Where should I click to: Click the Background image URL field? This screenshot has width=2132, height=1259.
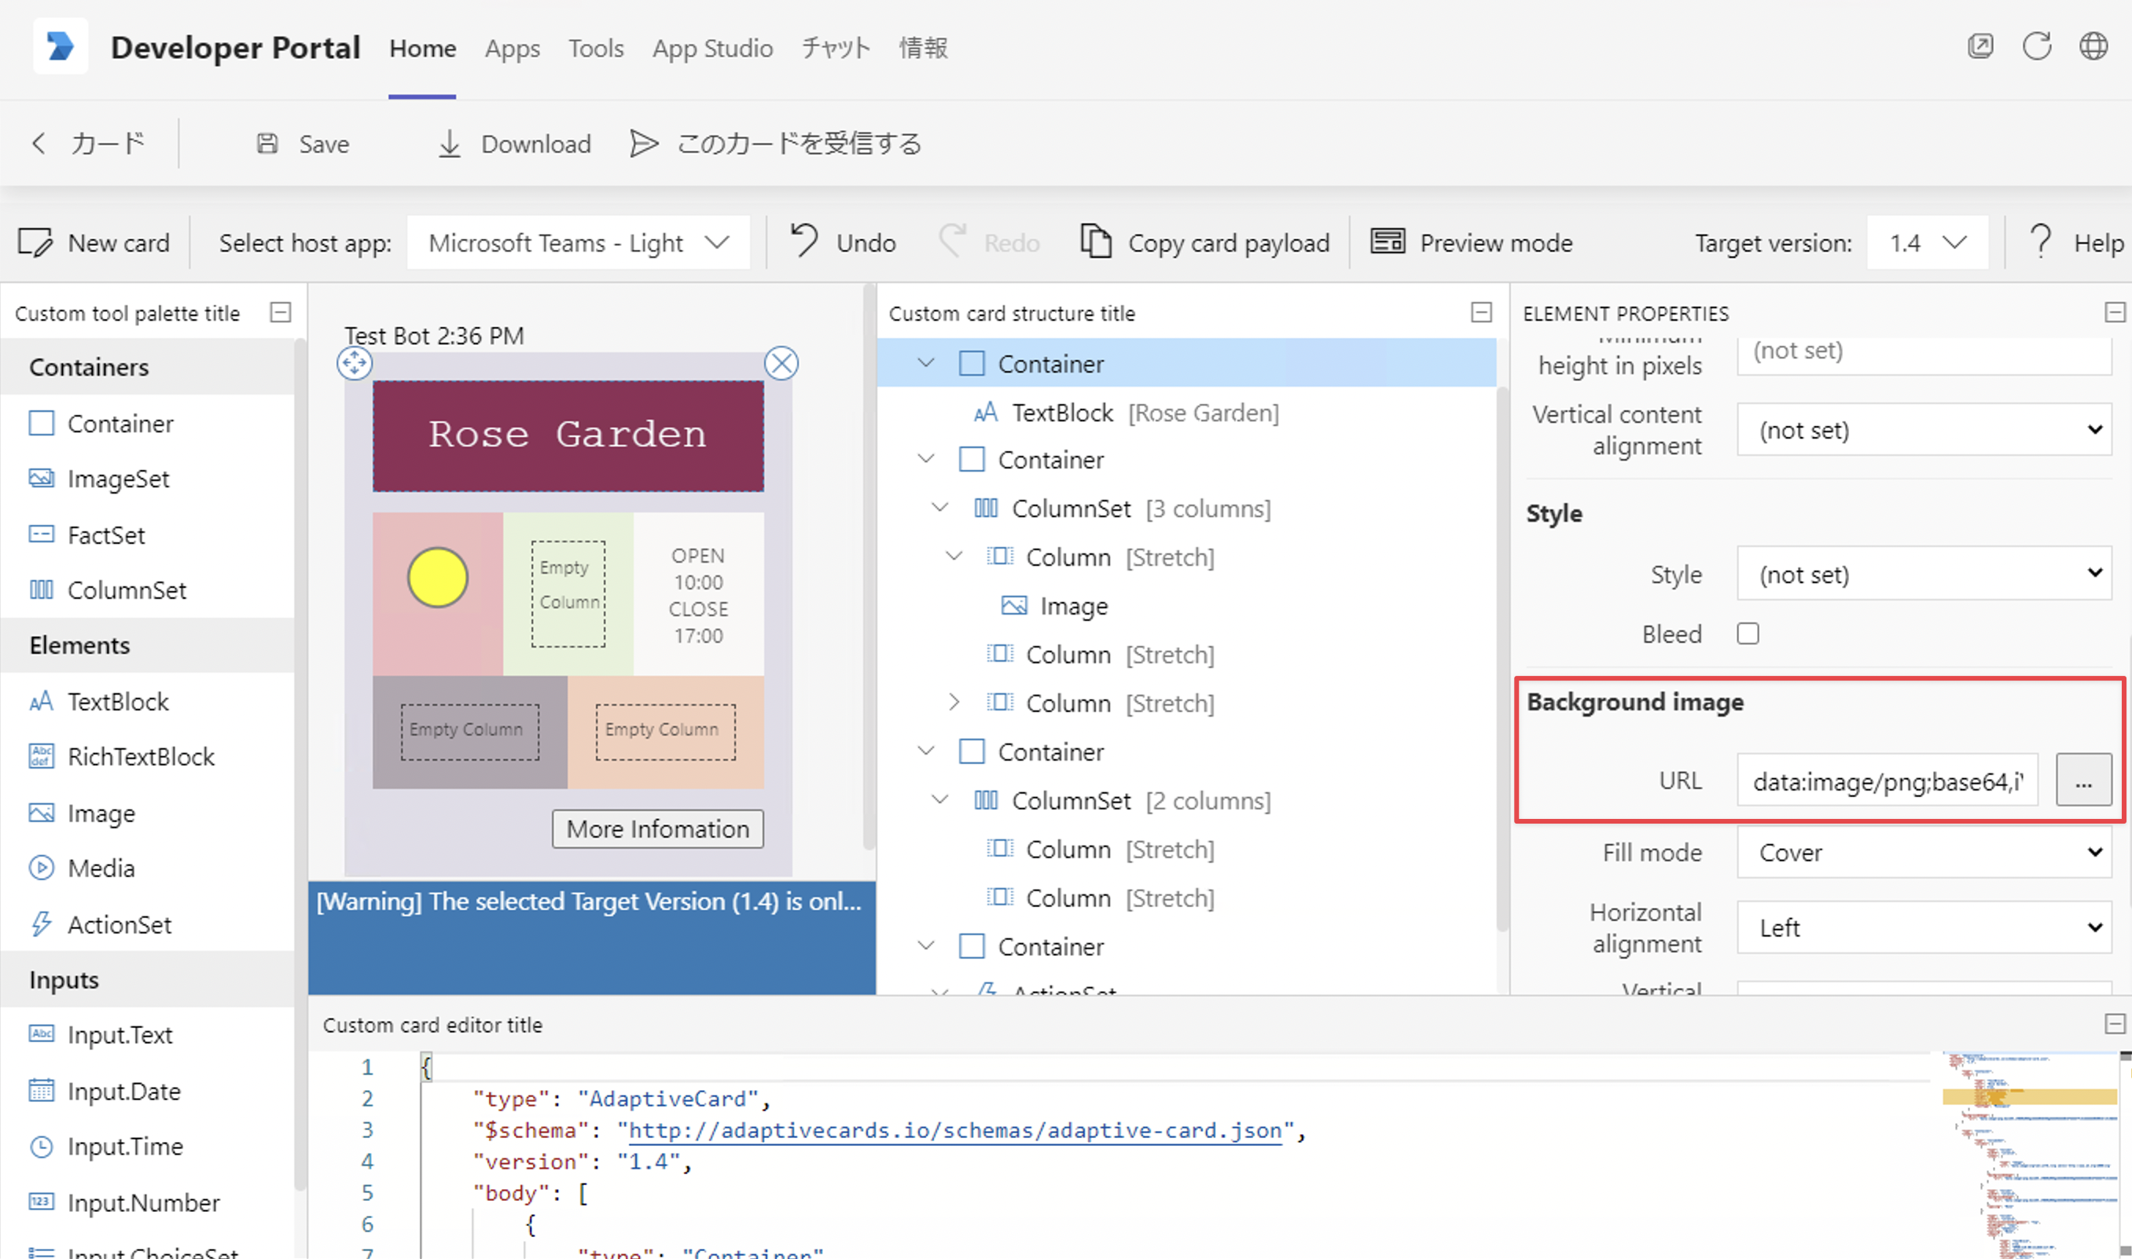click(1888, 780)
